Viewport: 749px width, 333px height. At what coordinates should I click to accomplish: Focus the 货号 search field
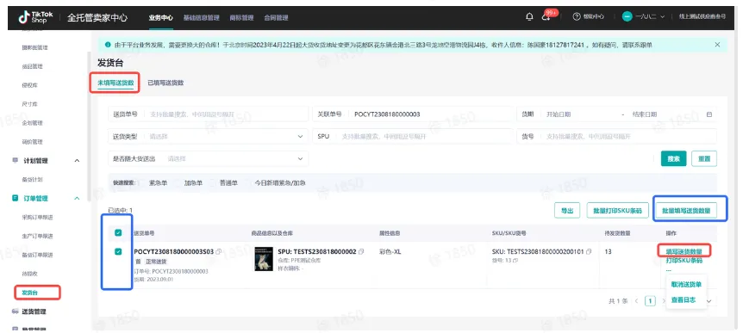(x=616, y=137)
